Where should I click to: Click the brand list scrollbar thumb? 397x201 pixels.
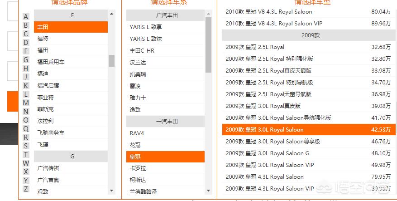pos(112,61)
